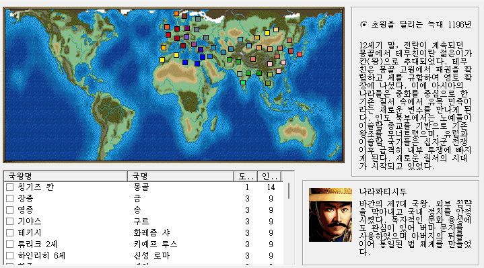Screen dimensions: 484x268
Task: Click the indigo marker on the Balkans
Action: coord(201,50)
